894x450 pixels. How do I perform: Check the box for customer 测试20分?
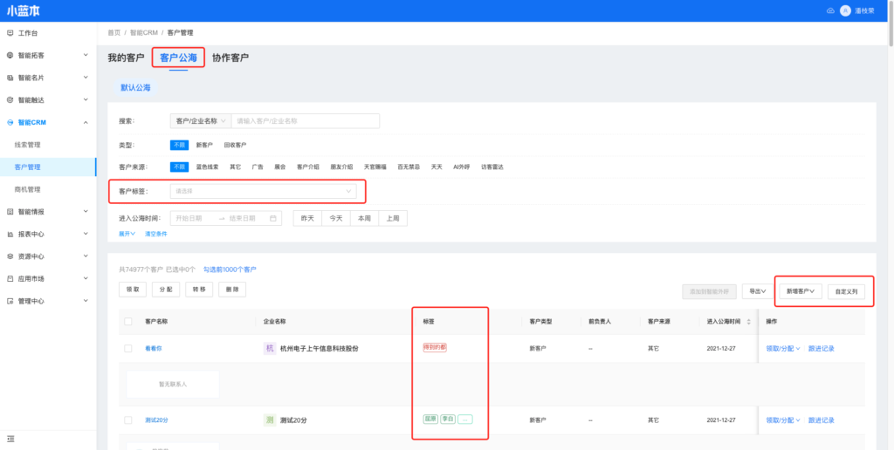(x=128, y=419)
